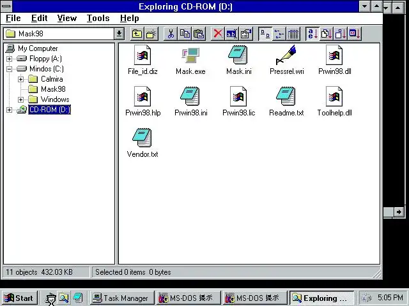Select the Prwin98.dll file icon
This screenshot has height=306, width=409.
click(334, 55)
